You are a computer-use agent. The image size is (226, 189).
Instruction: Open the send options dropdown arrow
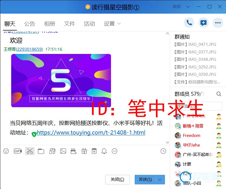click(160, 180)
